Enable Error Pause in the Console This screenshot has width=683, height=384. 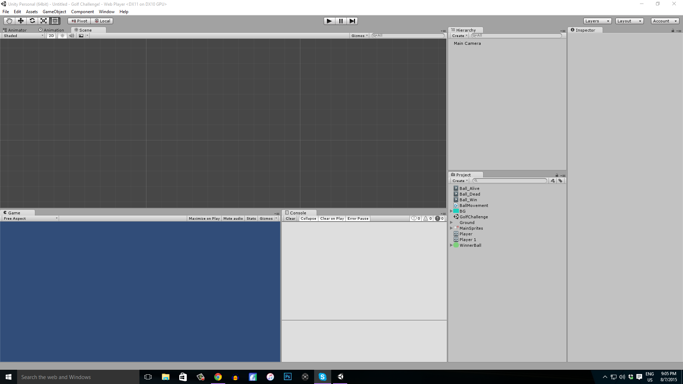point(358,218)
